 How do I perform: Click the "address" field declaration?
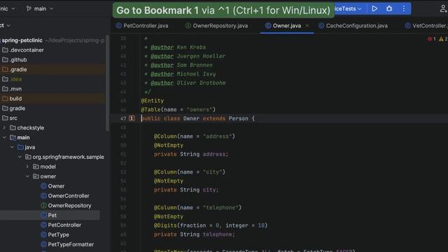click(x=191, y=154)
